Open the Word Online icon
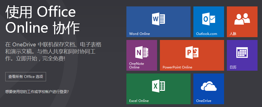262x107 pixels. coord(158,19)
